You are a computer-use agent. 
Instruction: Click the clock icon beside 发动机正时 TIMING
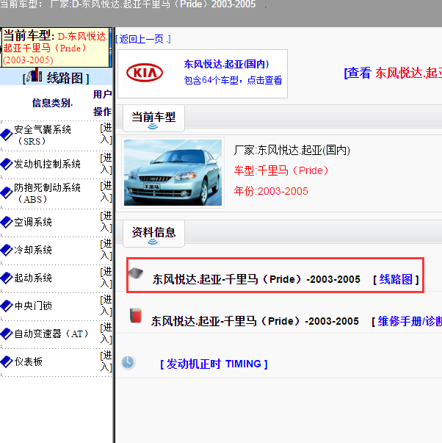[x=128, y=362]
